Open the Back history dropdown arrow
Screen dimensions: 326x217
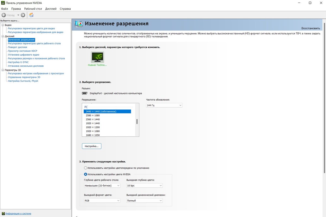point(18,15)
